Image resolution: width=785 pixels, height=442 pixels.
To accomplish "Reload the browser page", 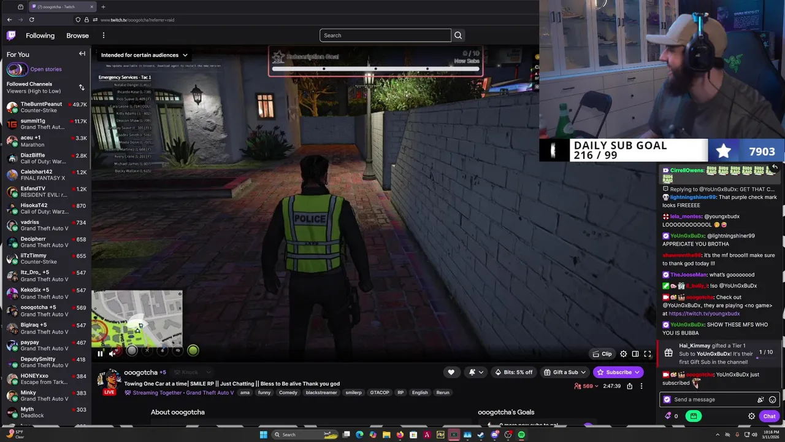I will pyautogui.click(x=31, y=20).
